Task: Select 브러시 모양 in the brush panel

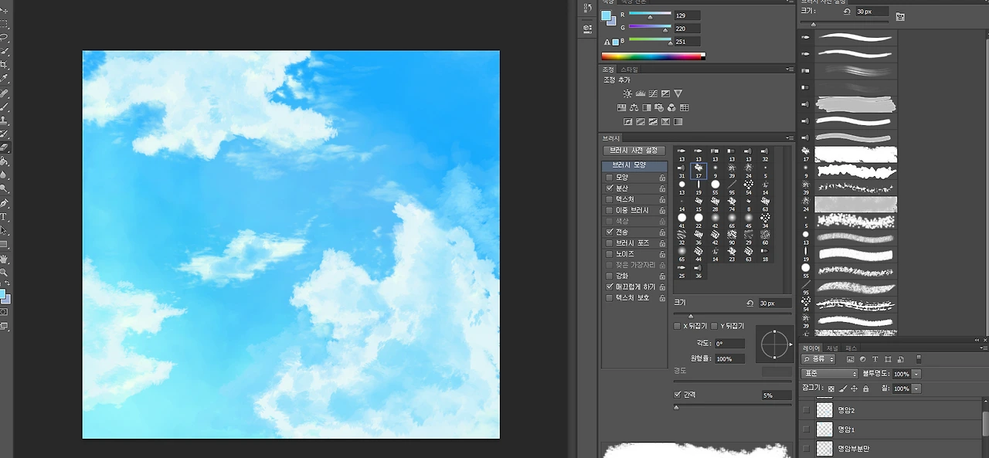Action: pos(634,165)
